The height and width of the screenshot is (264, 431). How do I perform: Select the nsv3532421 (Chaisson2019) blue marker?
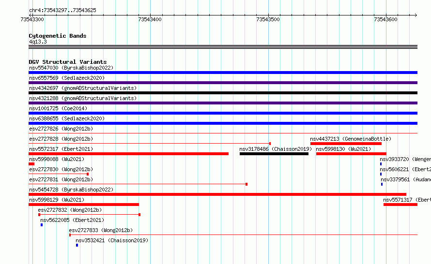click(x=77, y=245)
